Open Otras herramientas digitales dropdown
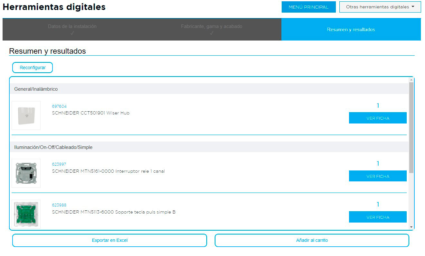Image resolution: width=425 pixels, height=256 pixels. pyautogui.click(x=380, y=7)
